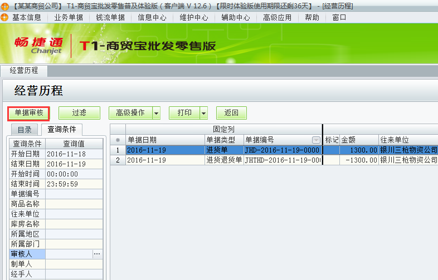Select the 进货退货单 row type cell
438x280 pixels.
coord(224,160)
